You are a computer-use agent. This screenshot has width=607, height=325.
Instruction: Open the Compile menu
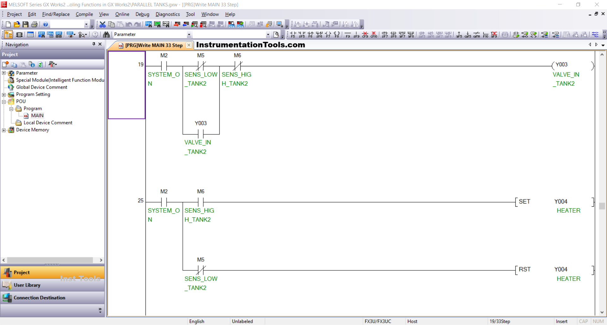tap(84, 14)
